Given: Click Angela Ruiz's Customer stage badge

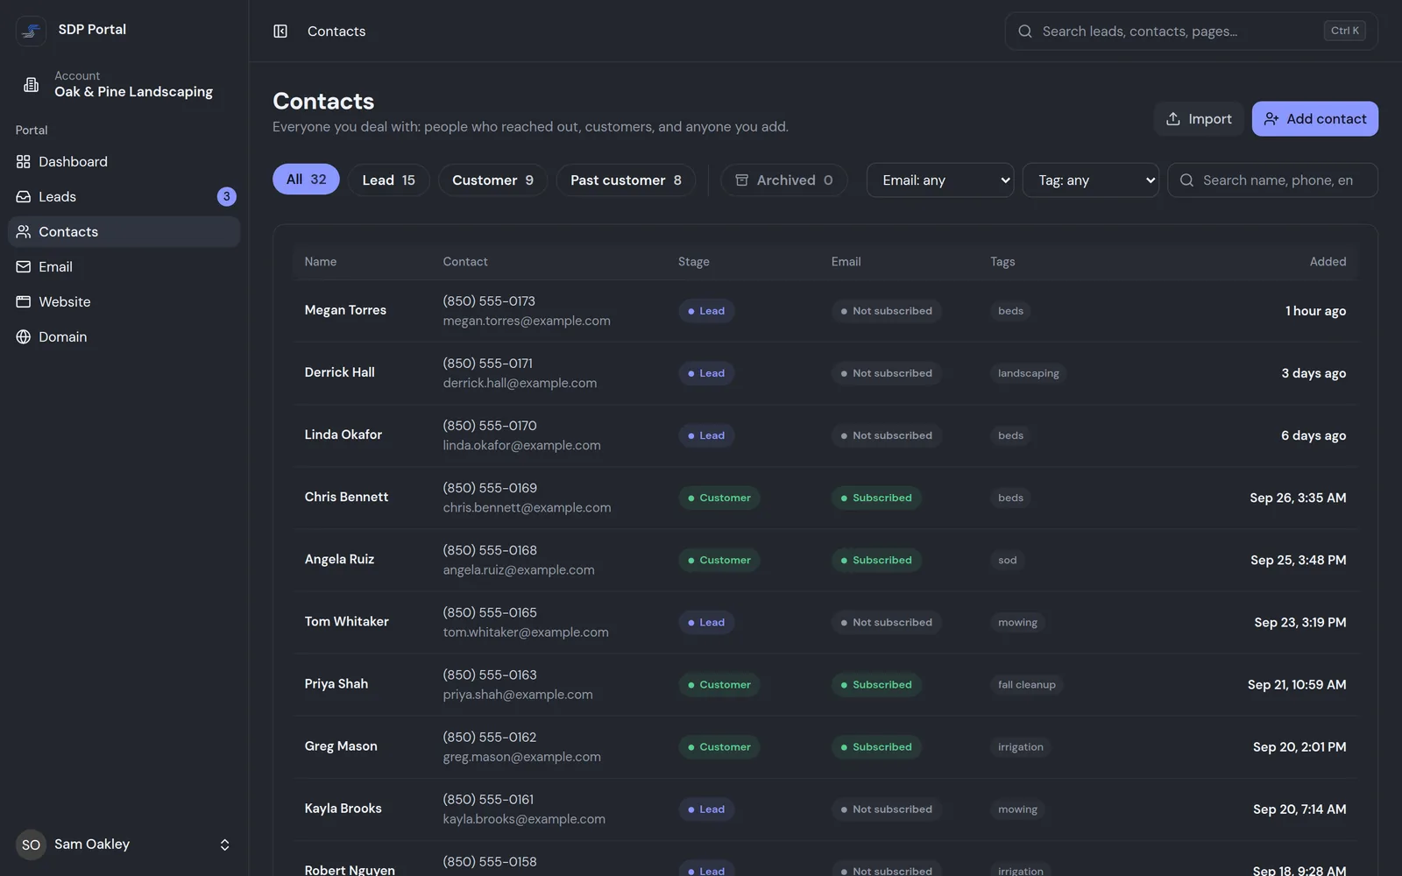Looking at the screenshot, I should [719, 560].
